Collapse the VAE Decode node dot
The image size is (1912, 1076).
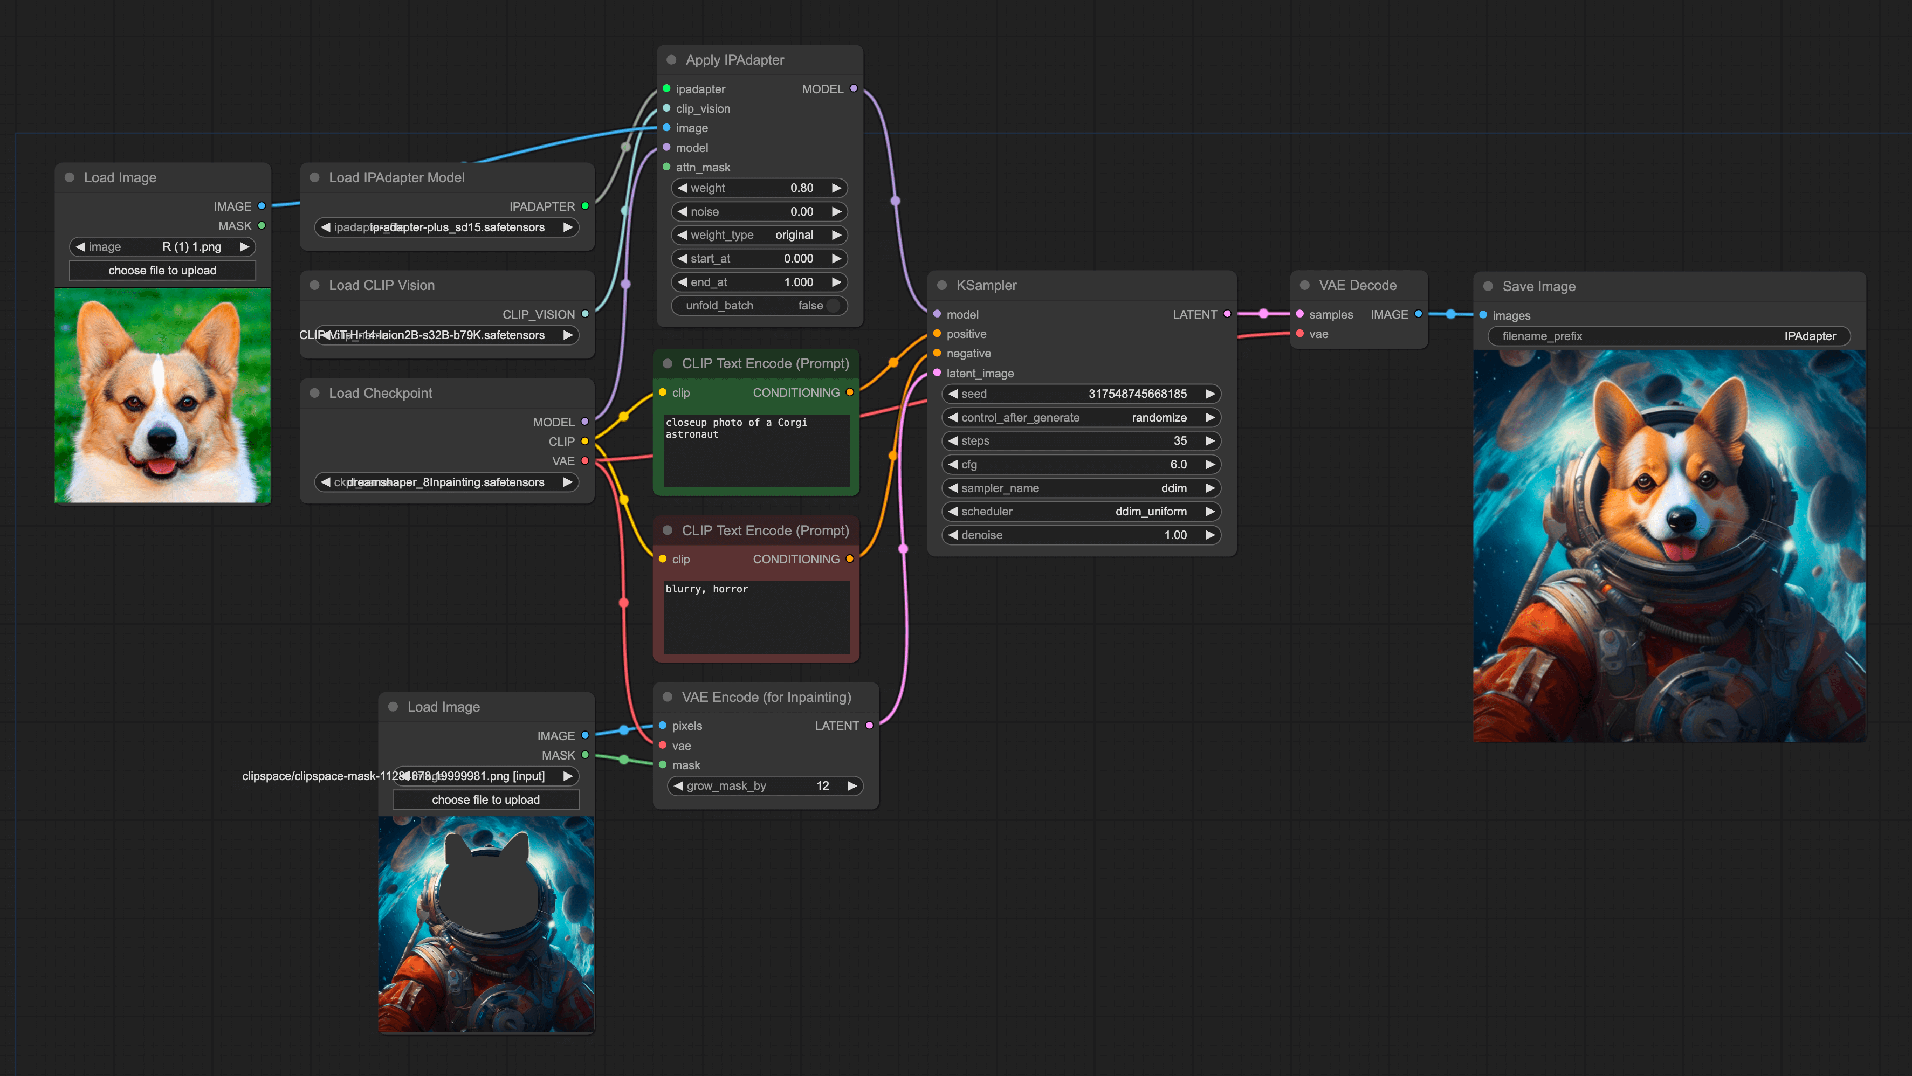point(1305,286)
